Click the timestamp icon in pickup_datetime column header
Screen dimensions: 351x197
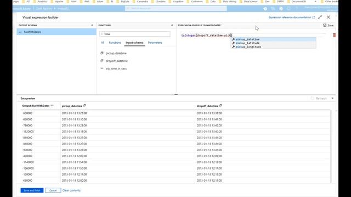coord(84,106)
